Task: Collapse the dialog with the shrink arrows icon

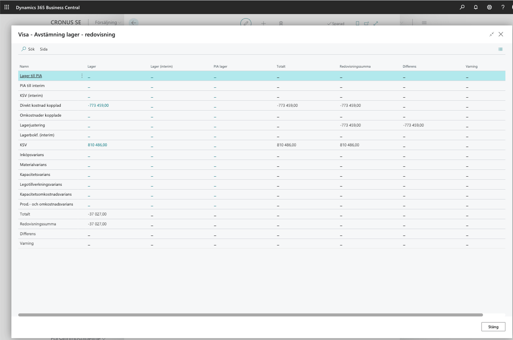Action: [492, 34]
